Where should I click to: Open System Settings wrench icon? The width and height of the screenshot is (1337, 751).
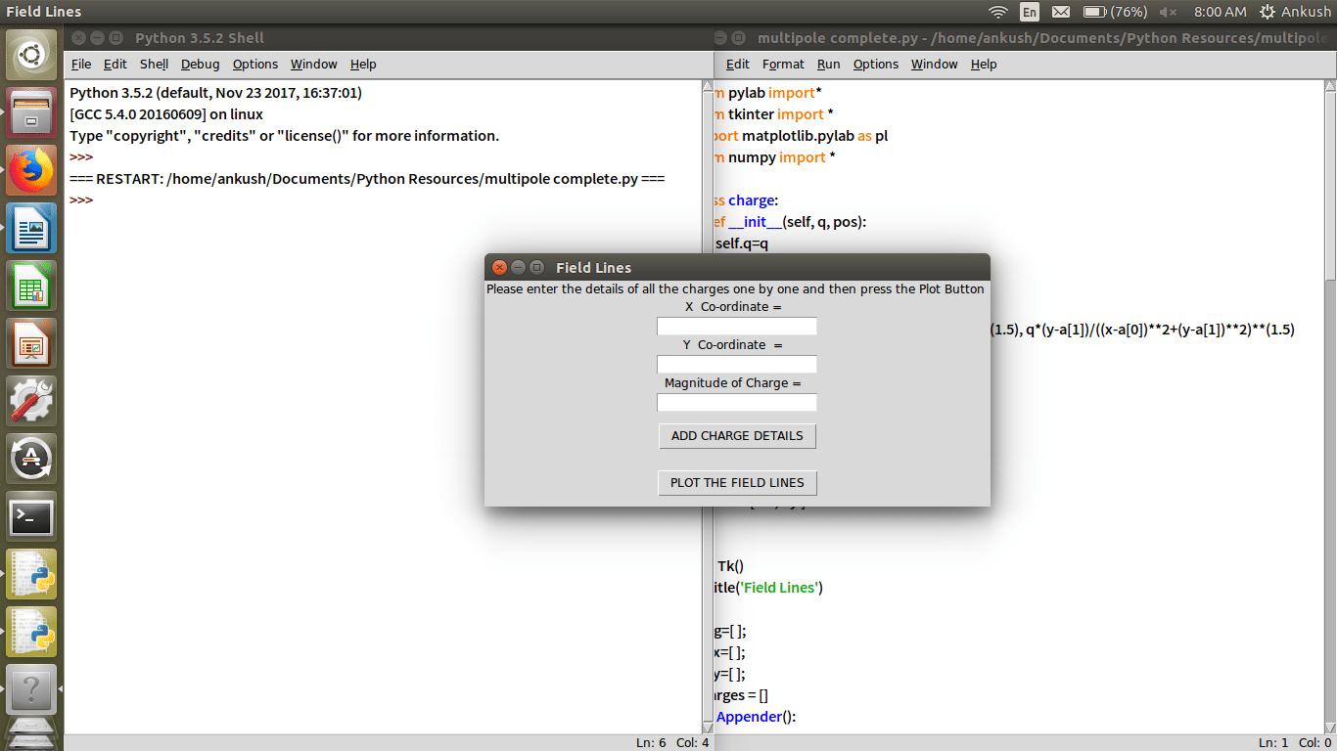pyautogui.click(x=31, y=401)
